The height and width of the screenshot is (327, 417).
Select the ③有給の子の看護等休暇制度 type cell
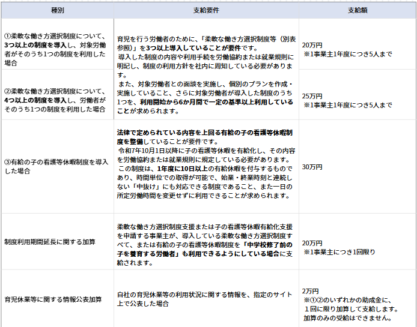56,166
